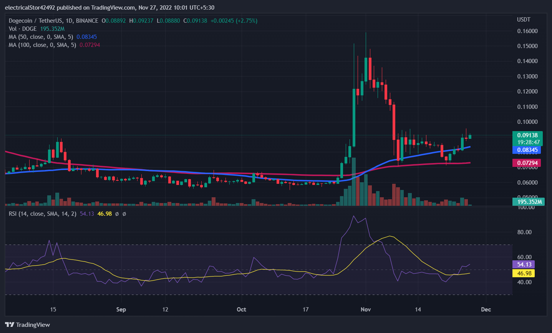This screenshot has width=552, height=333.
Task: Click the '14' date label on time axis
Action: click(x=418, y=310)
